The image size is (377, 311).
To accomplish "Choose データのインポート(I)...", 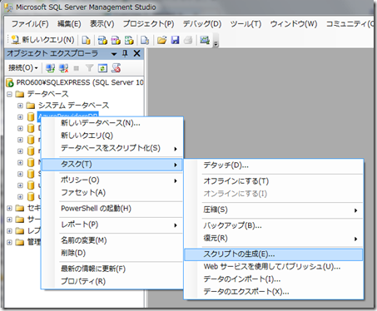I will point(274,279).
